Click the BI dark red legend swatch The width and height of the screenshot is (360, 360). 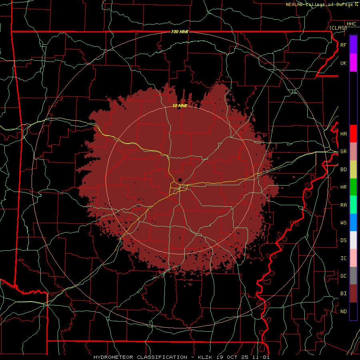[353, 294]
